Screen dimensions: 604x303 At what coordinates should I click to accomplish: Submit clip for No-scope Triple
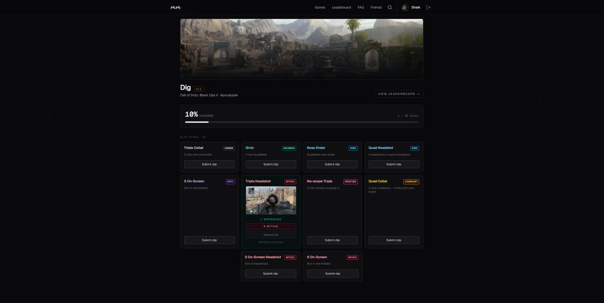coord(332,240)
